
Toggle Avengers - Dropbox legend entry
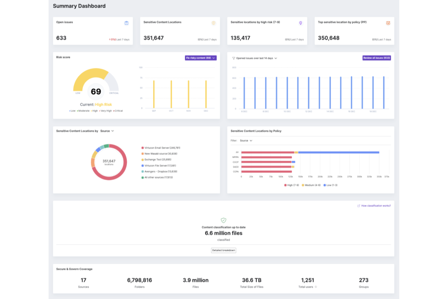(x=159, y=171)
